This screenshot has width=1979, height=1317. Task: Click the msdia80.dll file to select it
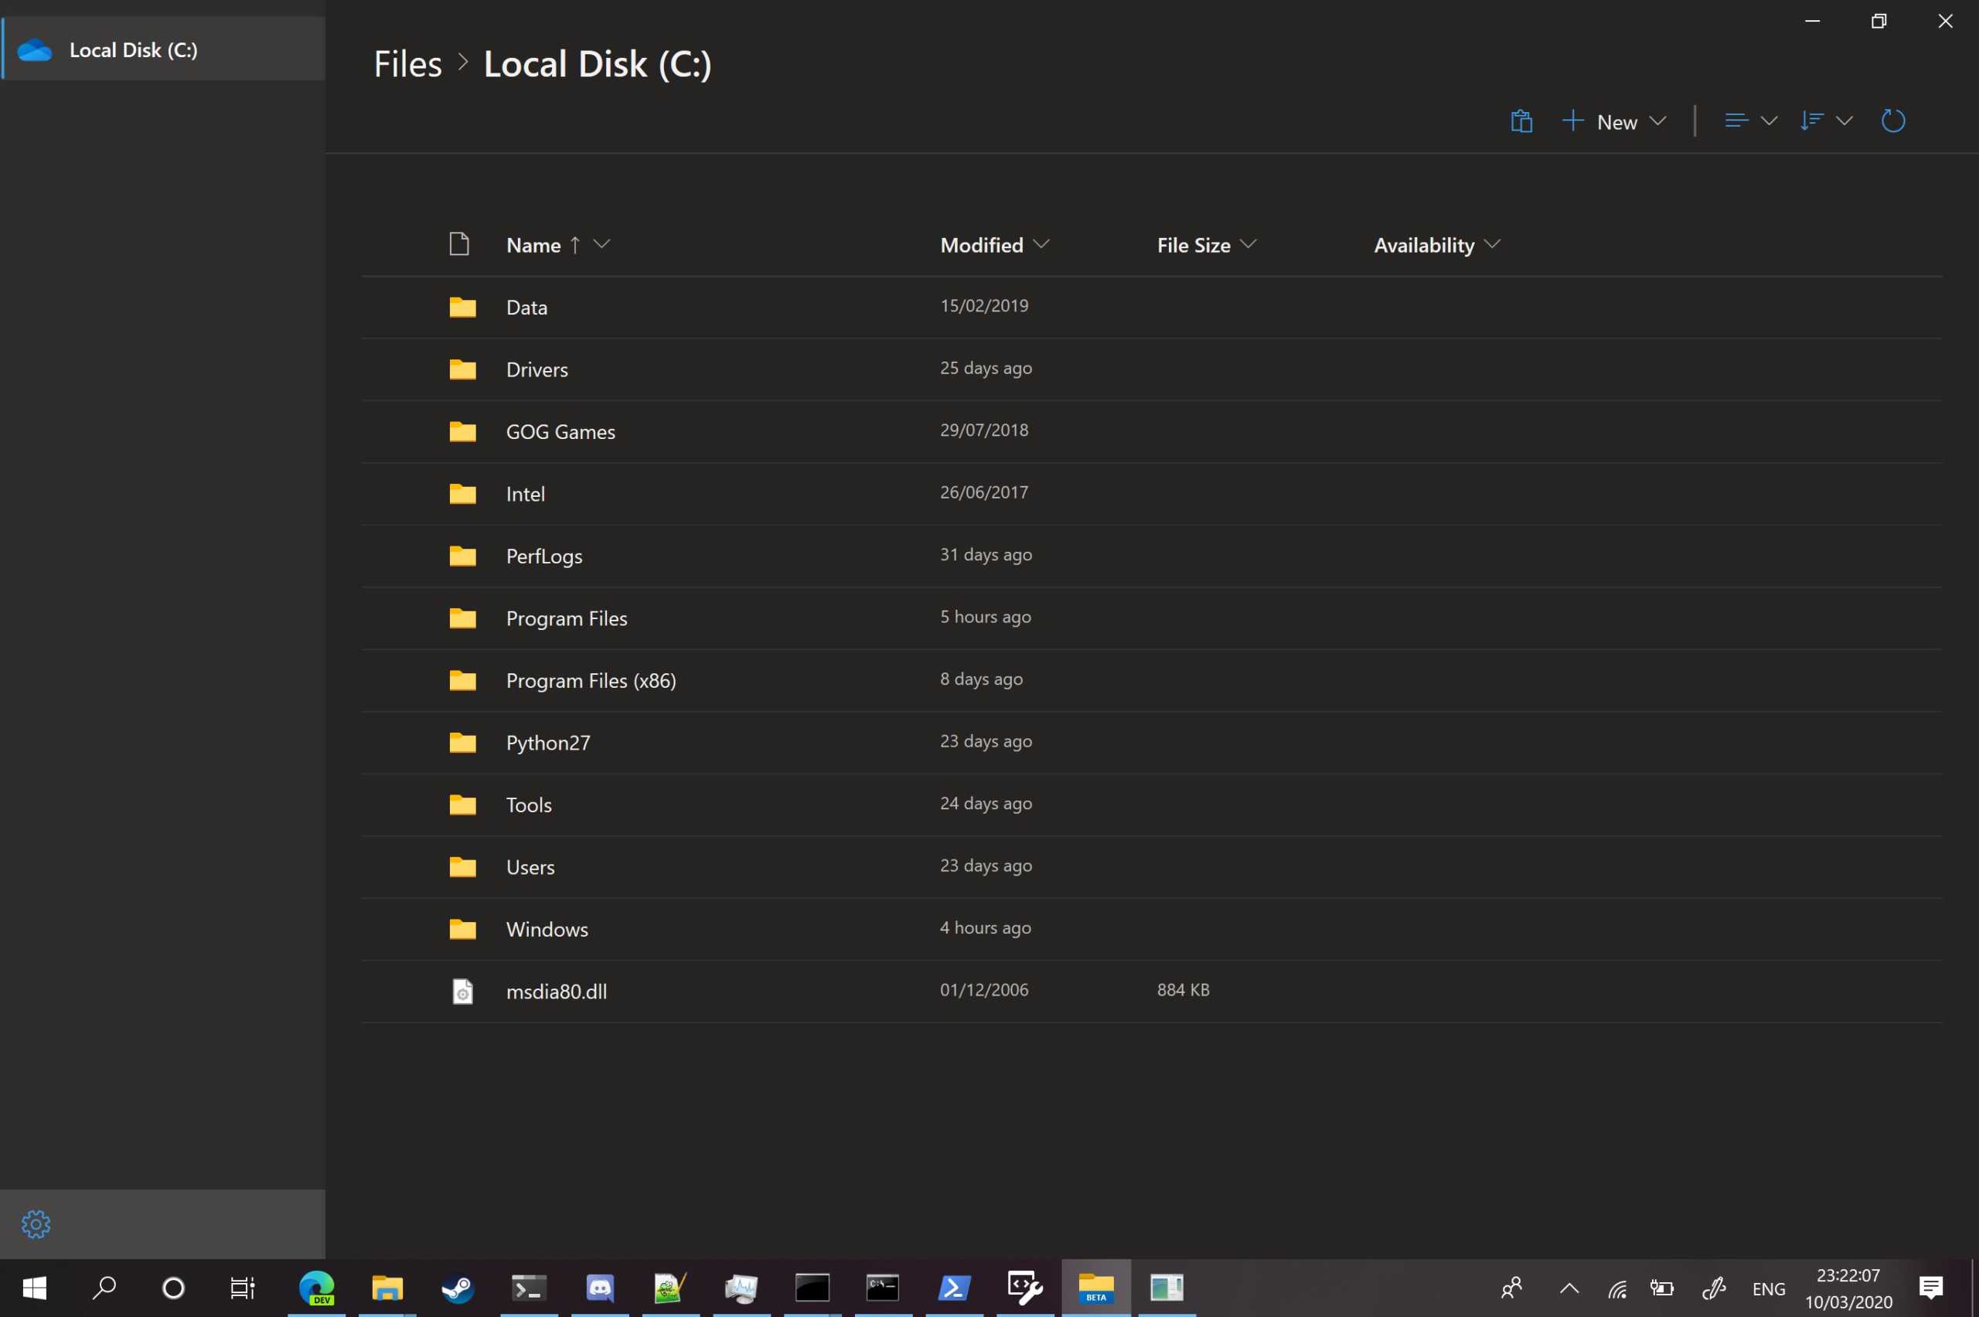[x=556, y=991]
